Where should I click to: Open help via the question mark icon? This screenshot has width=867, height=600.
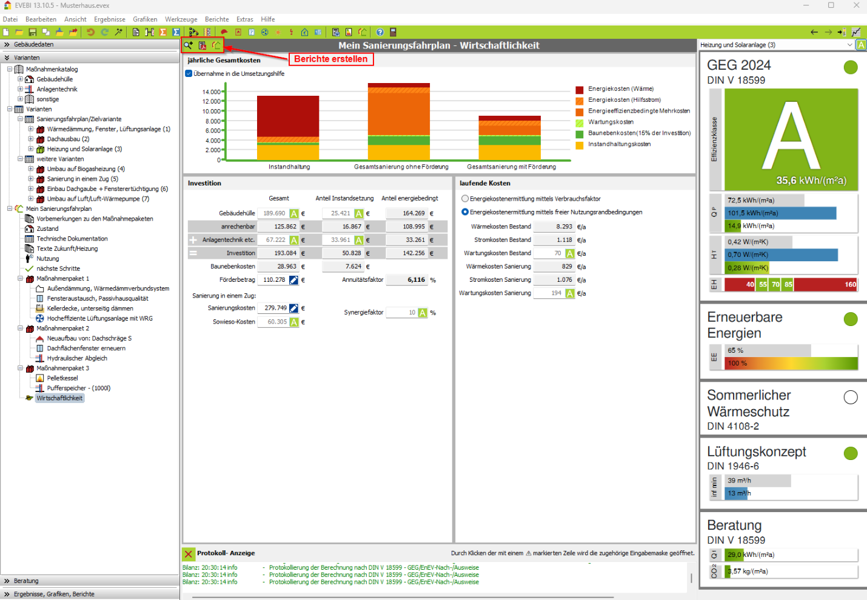point(380,32)
